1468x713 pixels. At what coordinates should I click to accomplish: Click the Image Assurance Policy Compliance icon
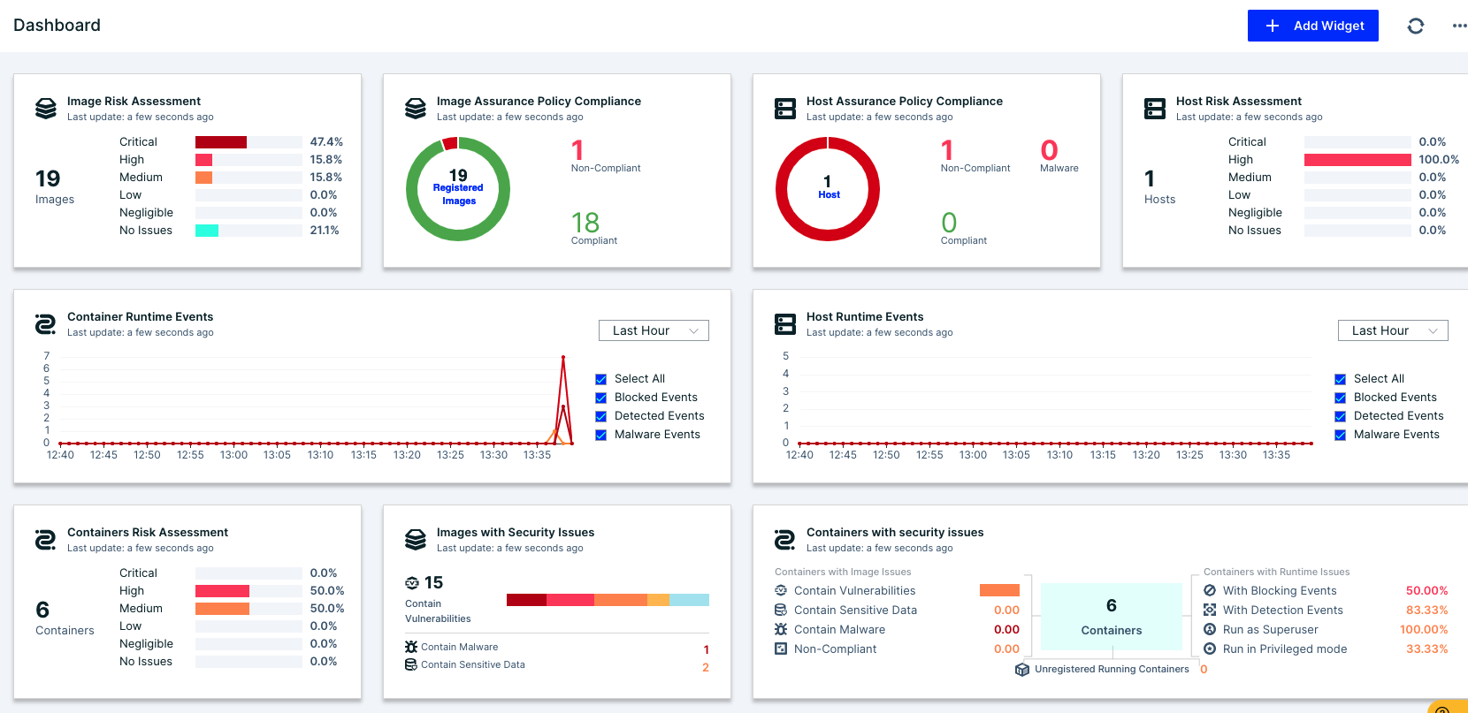click(x=416, y=109)
